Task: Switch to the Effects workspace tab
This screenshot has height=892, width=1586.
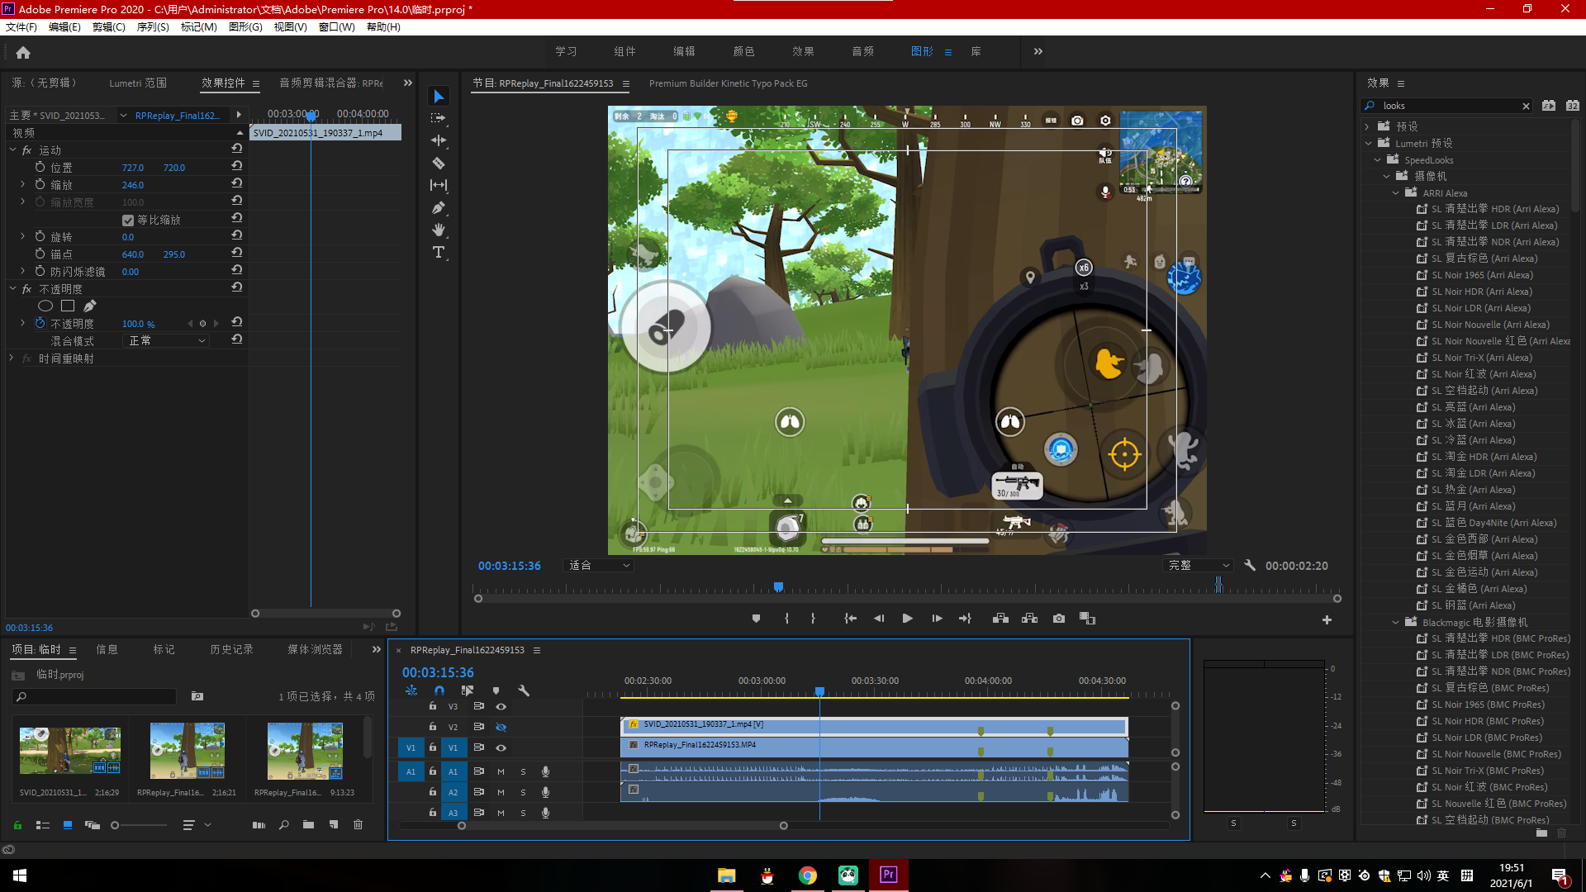Action: coord(803,51)
